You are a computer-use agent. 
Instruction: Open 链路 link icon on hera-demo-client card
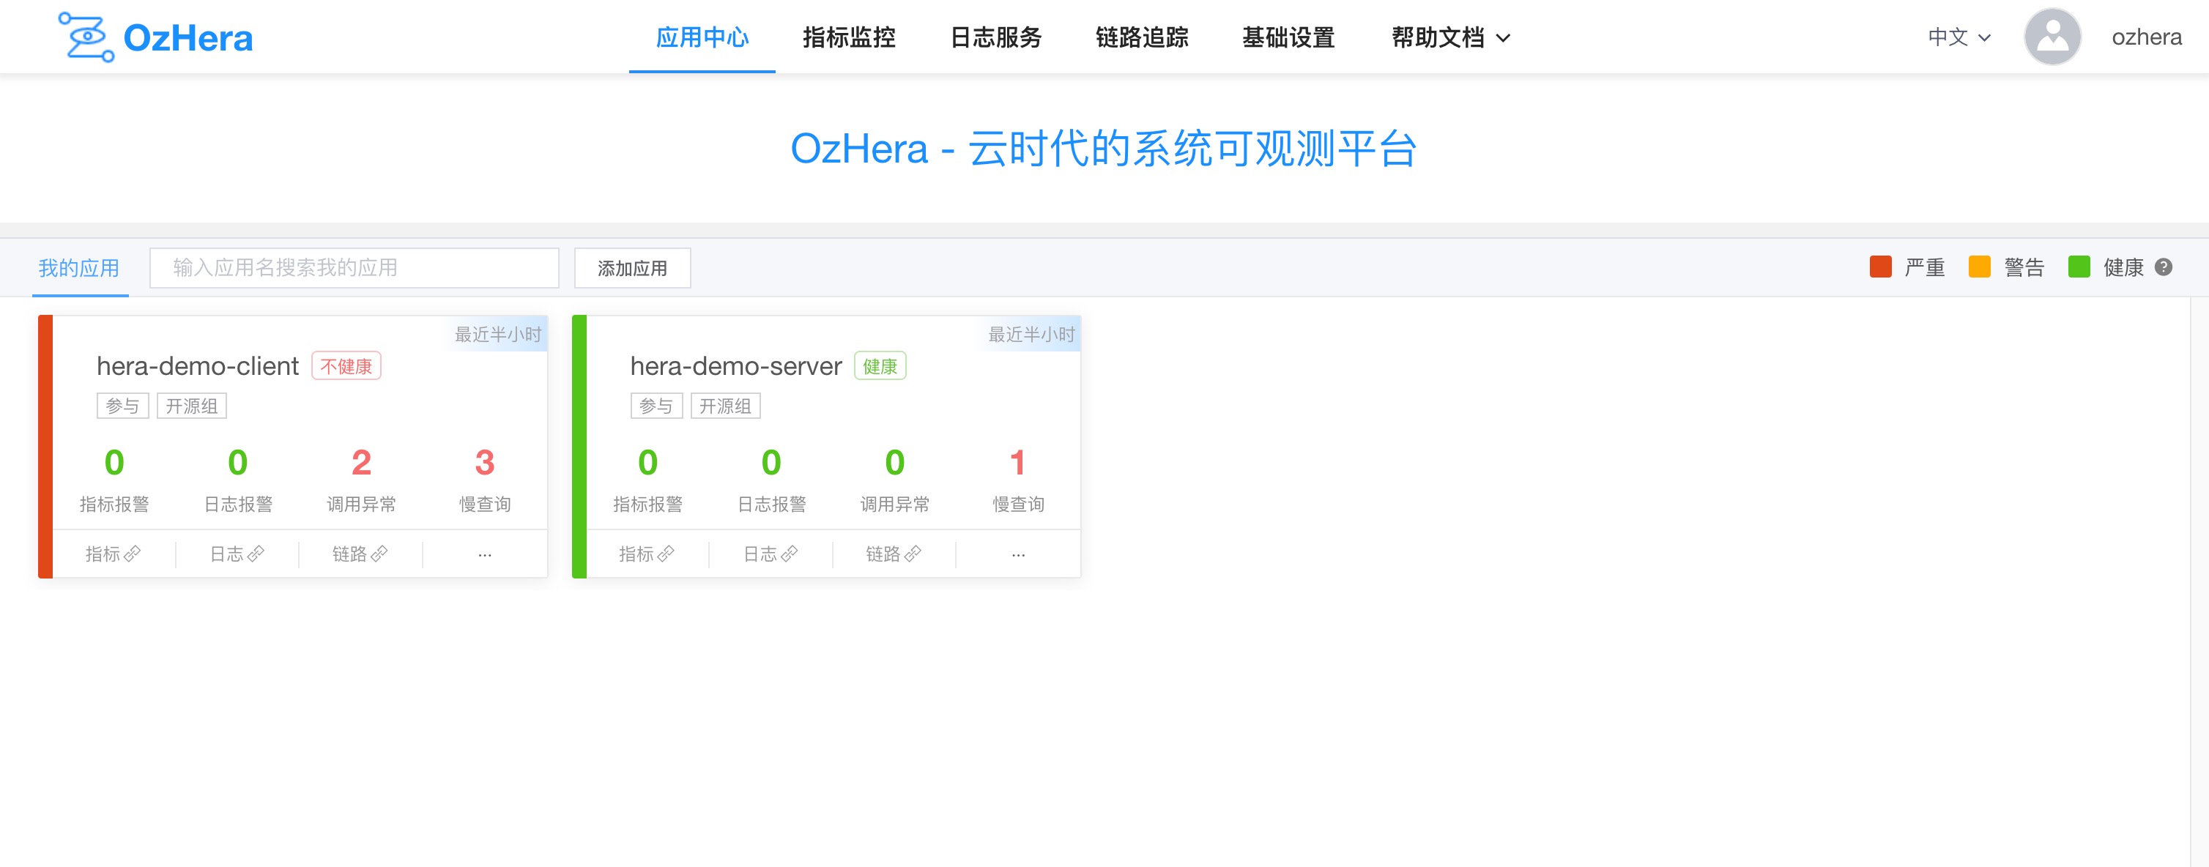click(379, 554)
